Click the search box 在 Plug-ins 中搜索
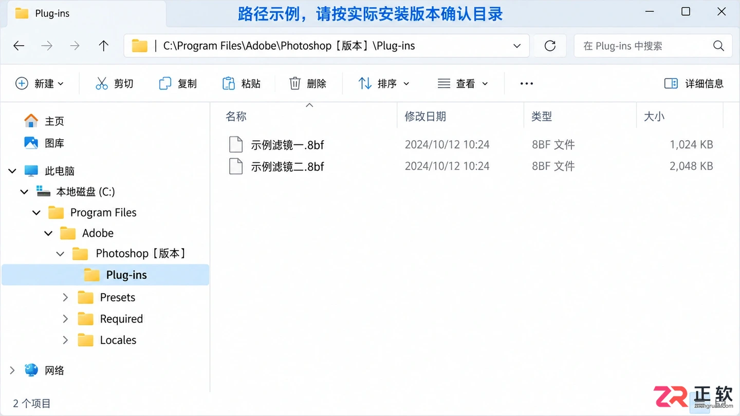This screenshot has height=416, width=740. [653, 46]
